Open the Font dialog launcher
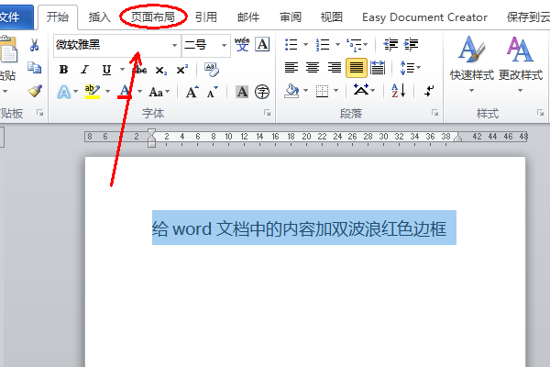550x367 pixels. coord(268,113)
